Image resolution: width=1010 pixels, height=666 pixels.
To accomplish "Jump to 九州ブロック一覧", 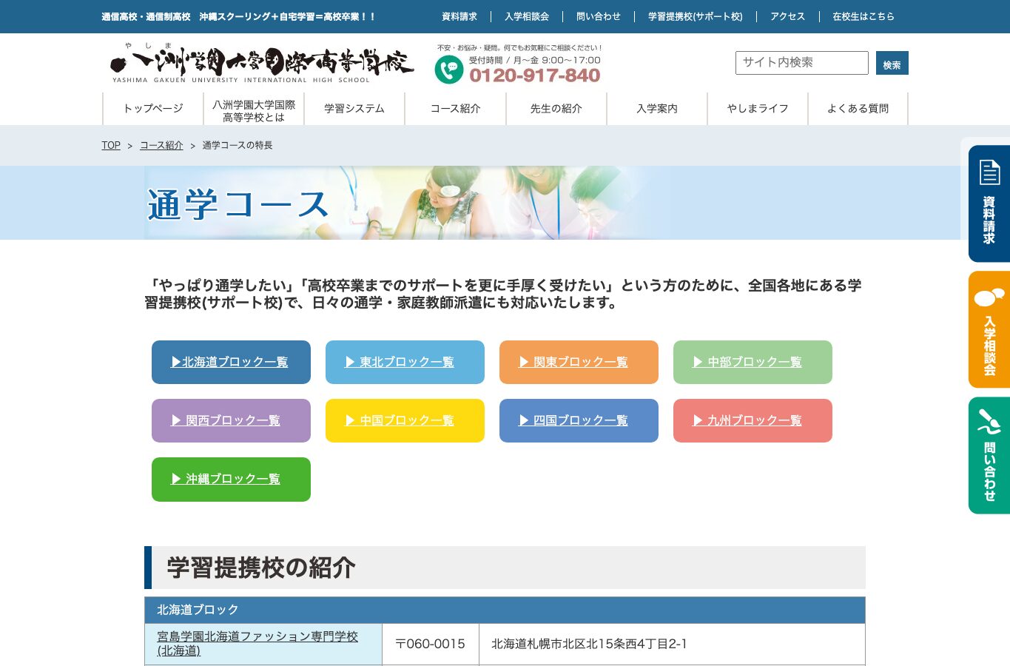I will click(x=753, y=420).
